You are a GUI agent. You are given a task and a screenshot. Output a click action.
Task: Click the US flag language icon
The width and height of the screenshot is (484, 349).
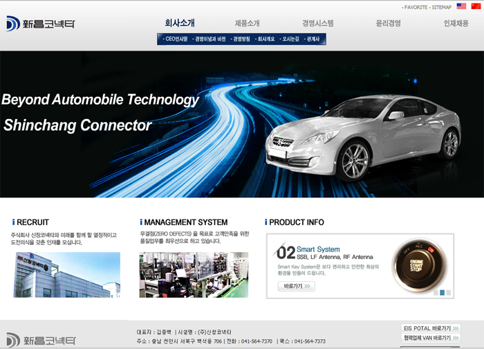[461, 6]
